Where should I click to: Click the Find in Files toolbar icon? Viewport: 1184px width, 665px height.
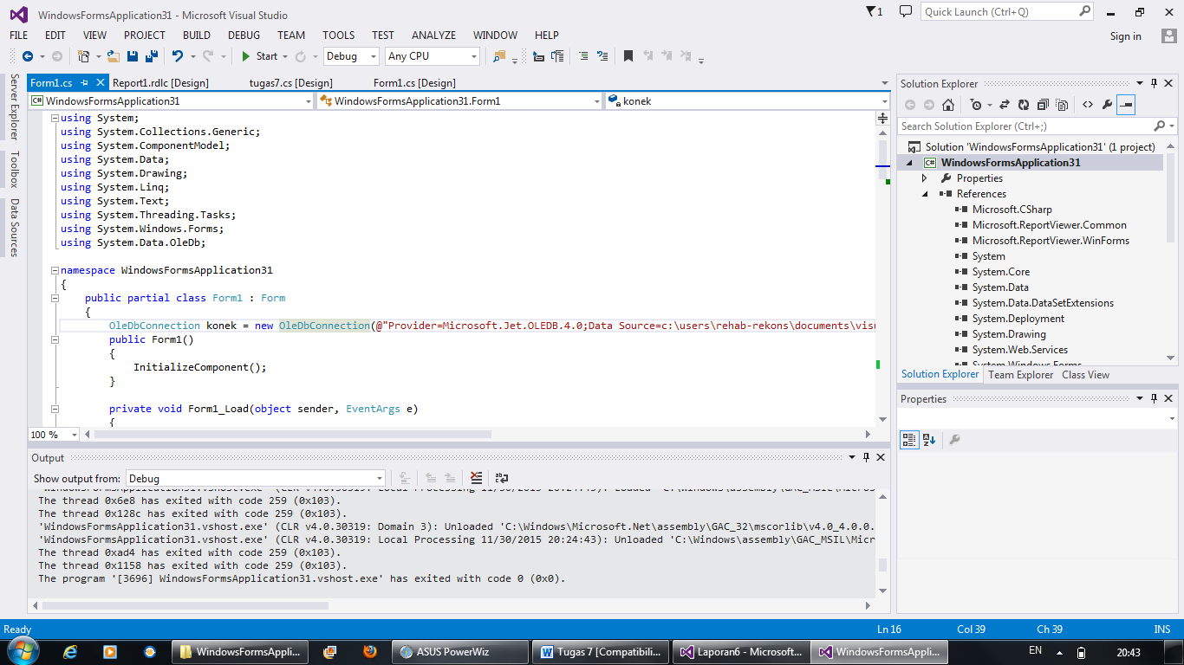point(499,56)
